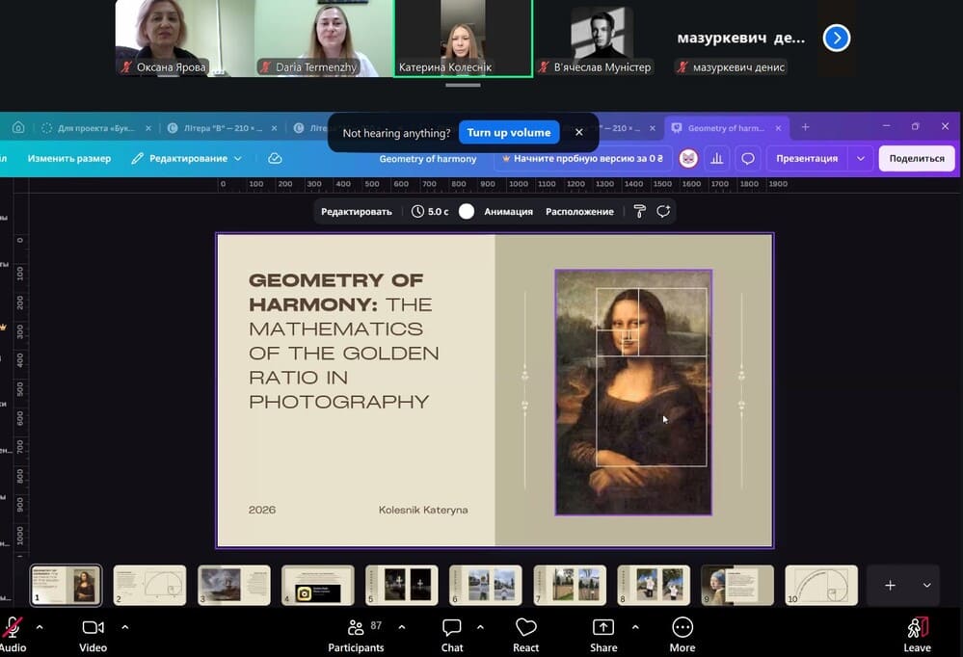Select the Mona Lisa image on slide
Image resolution: width=963 pixels, height=657 pixels.
[x=633, y=392]
